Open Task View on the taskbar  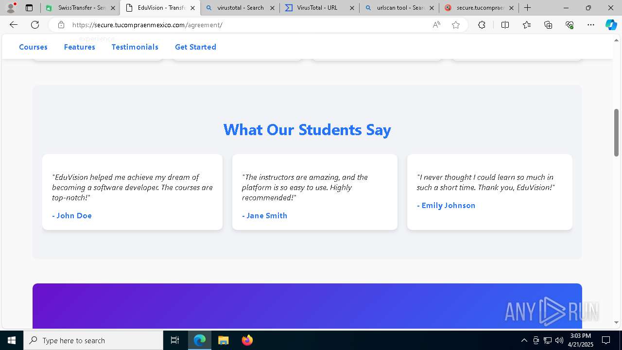pyautogui.click(x=175, y=340)
